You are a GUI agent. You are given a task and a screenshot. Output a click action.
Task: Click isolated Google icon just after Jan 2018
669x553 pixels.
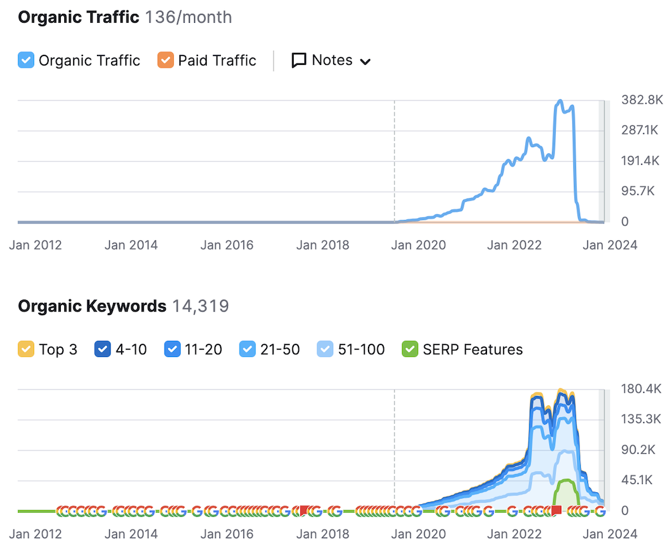(336, 512)
